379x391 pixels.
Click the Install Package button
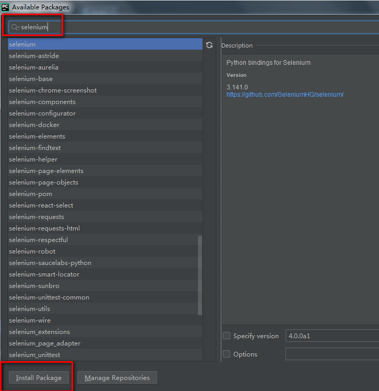pyautogui.click(x=39, y=377)
